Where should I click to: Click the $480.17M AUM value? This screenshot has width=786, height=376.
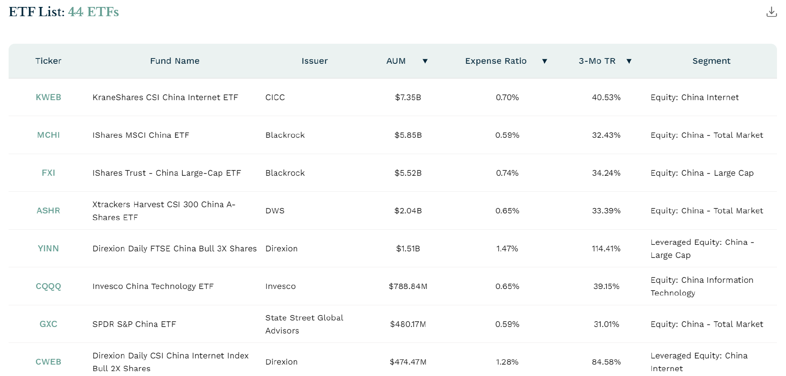click(408, 324)
